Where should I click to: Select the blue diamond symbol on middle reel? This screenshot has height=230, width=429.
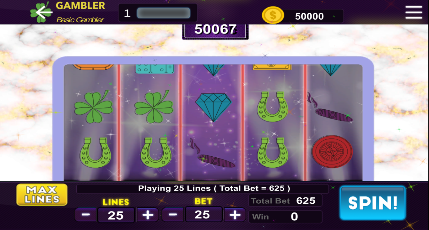click(213, 107)
